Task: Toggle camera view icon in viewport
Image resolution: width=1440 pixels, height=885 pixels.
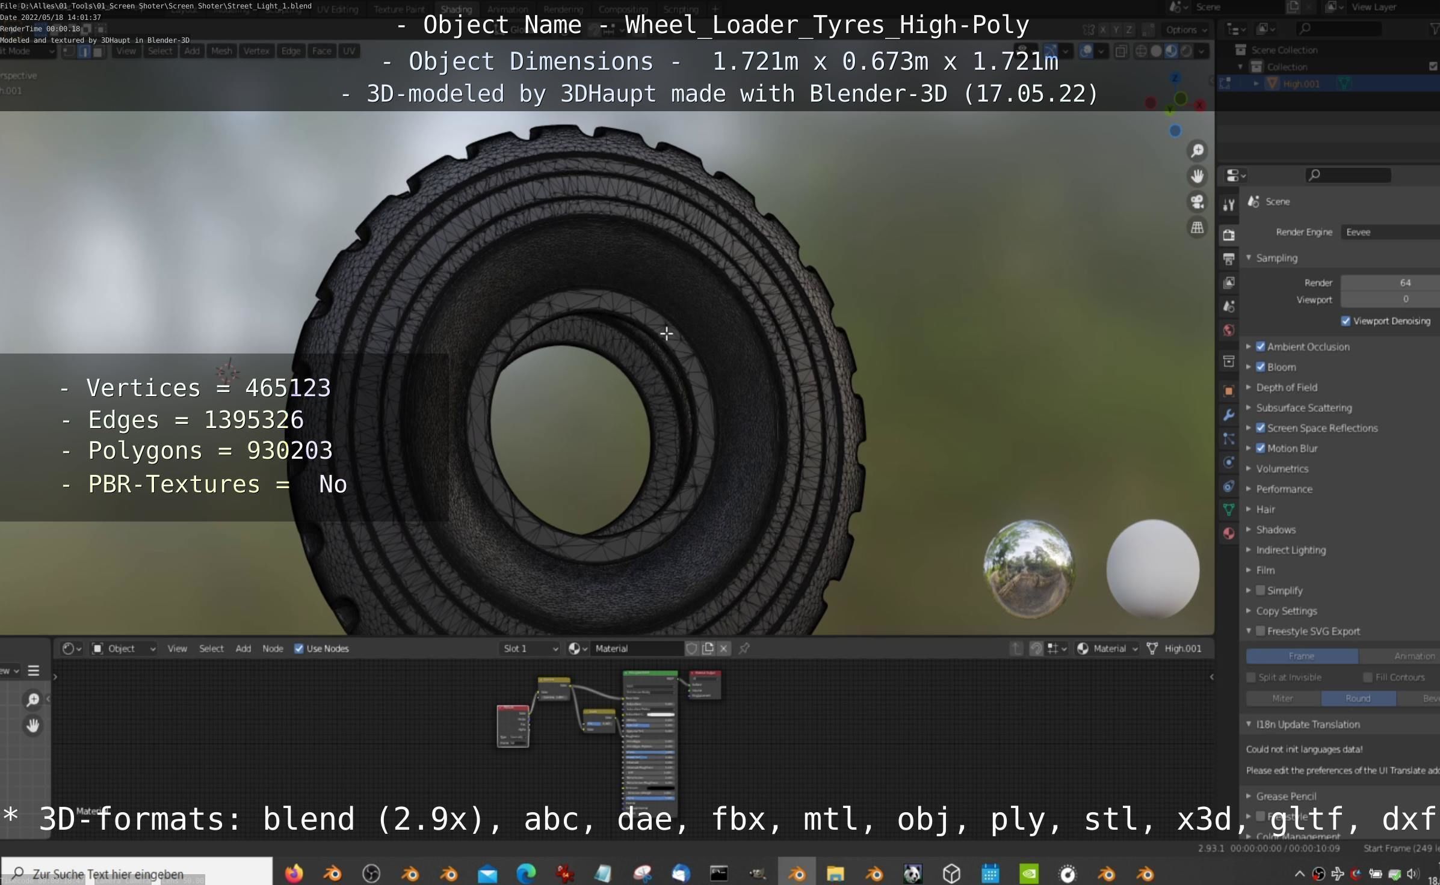Action: (x=1197, y=202)
